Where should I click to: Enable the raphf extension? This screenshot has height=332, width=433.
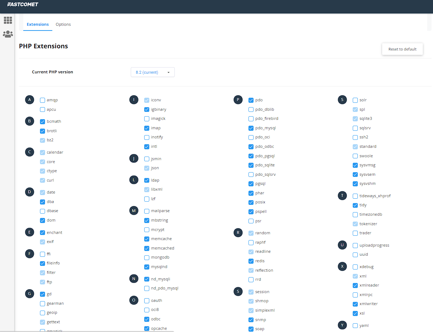tap(251, 243)
